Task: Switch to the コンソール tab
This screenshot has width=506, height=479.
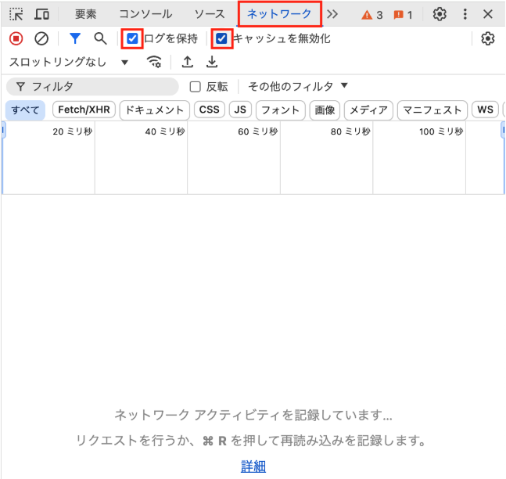Action: coord(145,14)
